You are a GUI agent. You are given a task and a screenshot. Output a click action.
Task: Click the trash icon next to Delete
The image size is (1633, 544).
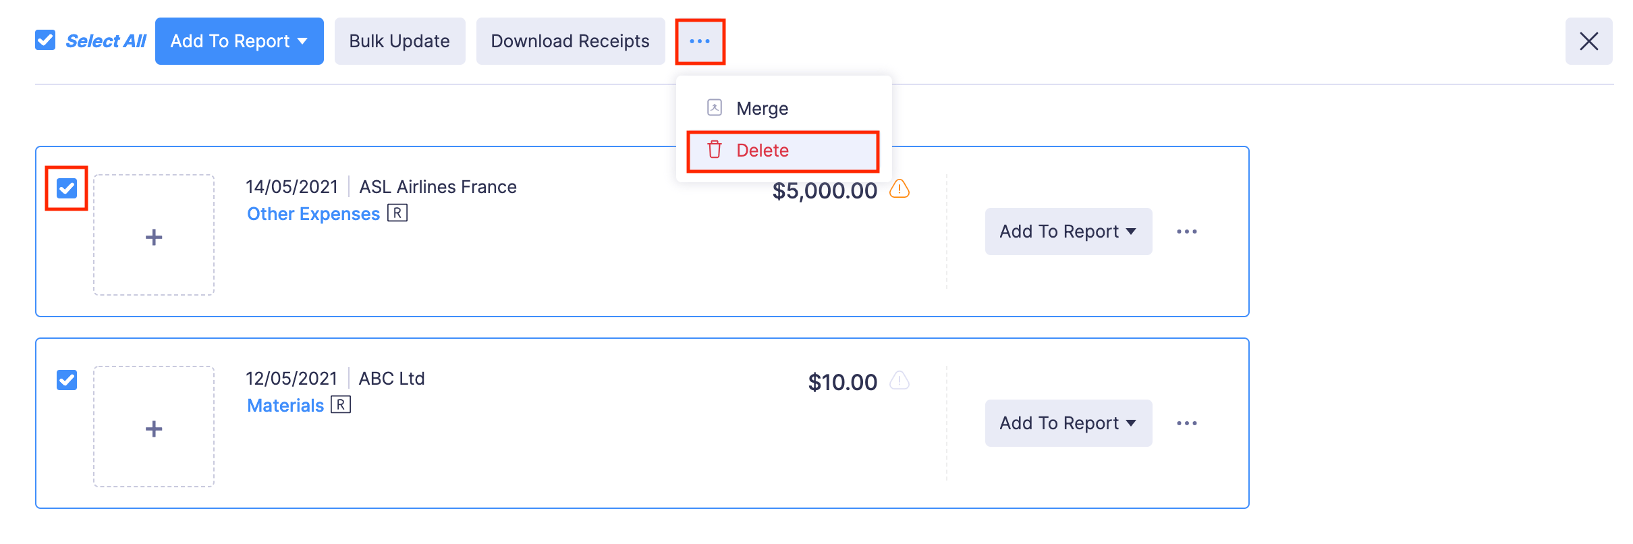coord(714,150)
